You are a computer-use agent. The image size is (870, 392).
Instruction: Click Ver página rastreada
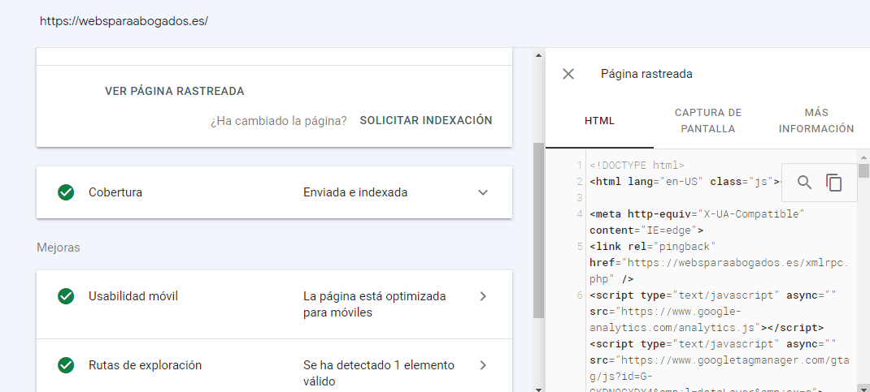coord(175,92)
